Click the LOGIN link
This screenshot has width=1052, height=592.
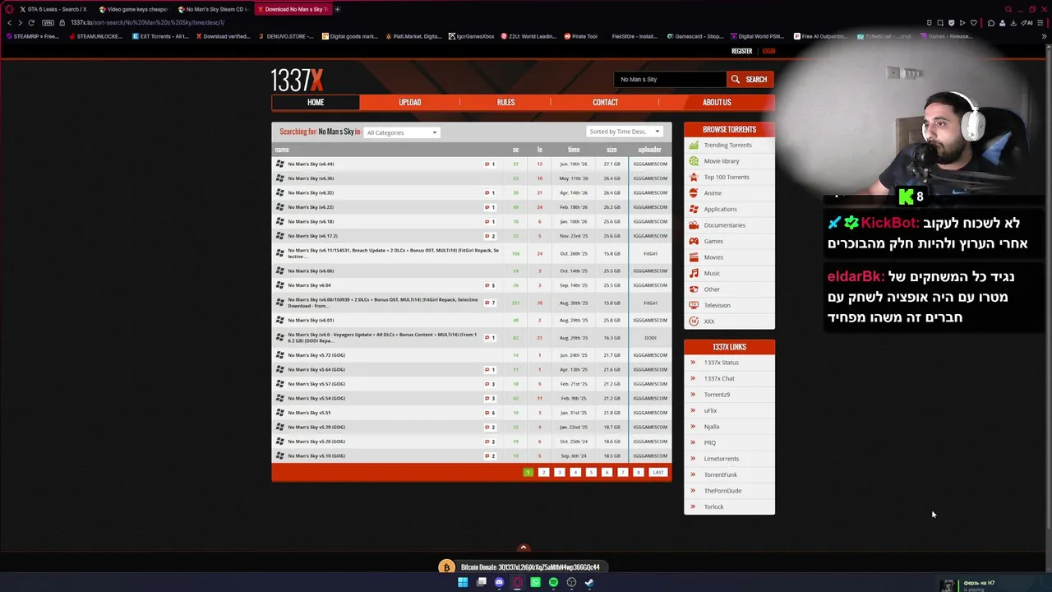click(x=768, y=51)
